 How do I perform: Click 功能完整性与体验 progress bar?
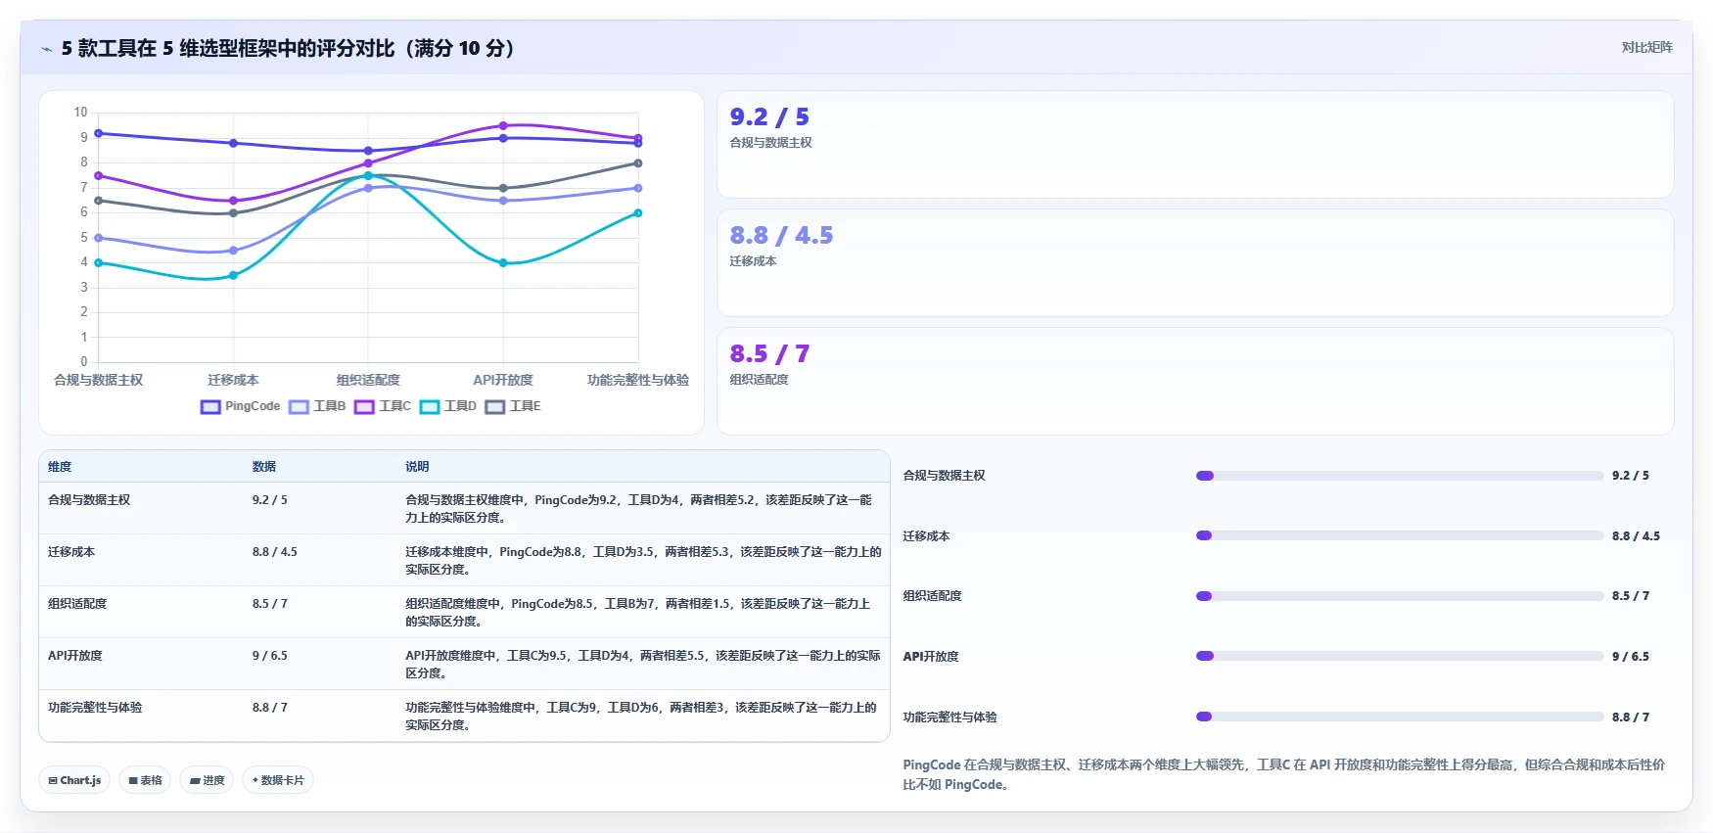1400,717
